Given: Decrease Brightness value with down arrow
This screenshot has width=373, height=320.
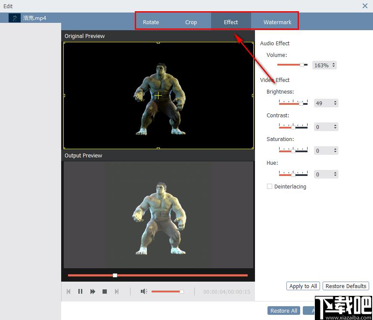Looking at the screenshot, I should tap(335, 104).
